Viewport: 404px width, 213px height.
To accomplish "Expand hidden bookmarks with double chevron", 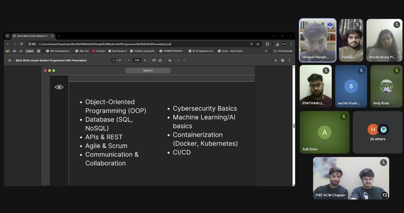I will click(x=266, y=51).
